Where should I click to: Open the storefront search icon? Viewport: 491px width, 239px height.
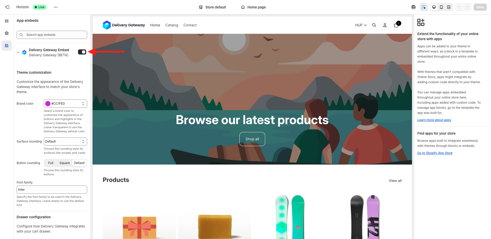(374, 25)
